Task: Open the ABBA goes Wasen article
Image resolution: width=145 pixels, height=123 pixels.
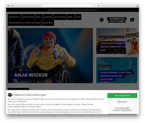Action: 113,47
